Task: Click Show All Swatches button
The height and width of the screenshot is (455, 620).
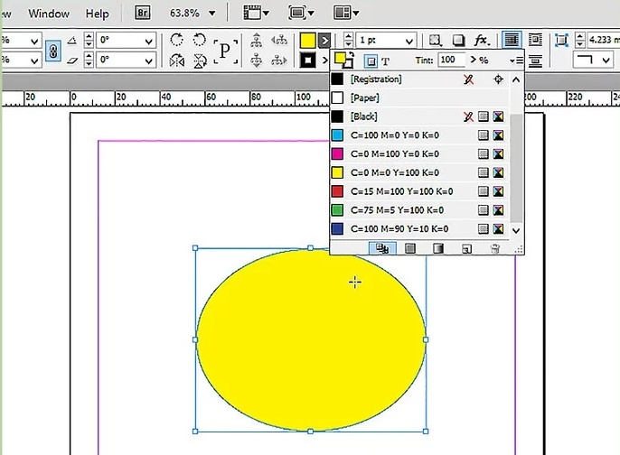Action: point(382,248)
